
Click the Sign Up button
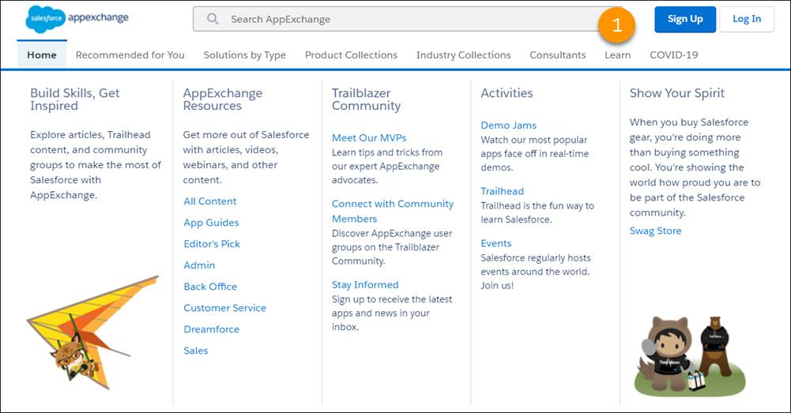point(685,19)
